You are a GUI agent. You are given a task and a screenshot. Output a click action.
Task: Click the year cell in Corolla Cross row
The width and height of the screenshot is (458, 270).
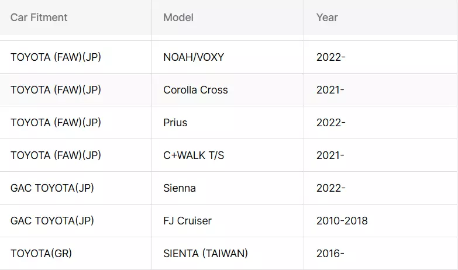pyautogui.click(x=381, y=90)
